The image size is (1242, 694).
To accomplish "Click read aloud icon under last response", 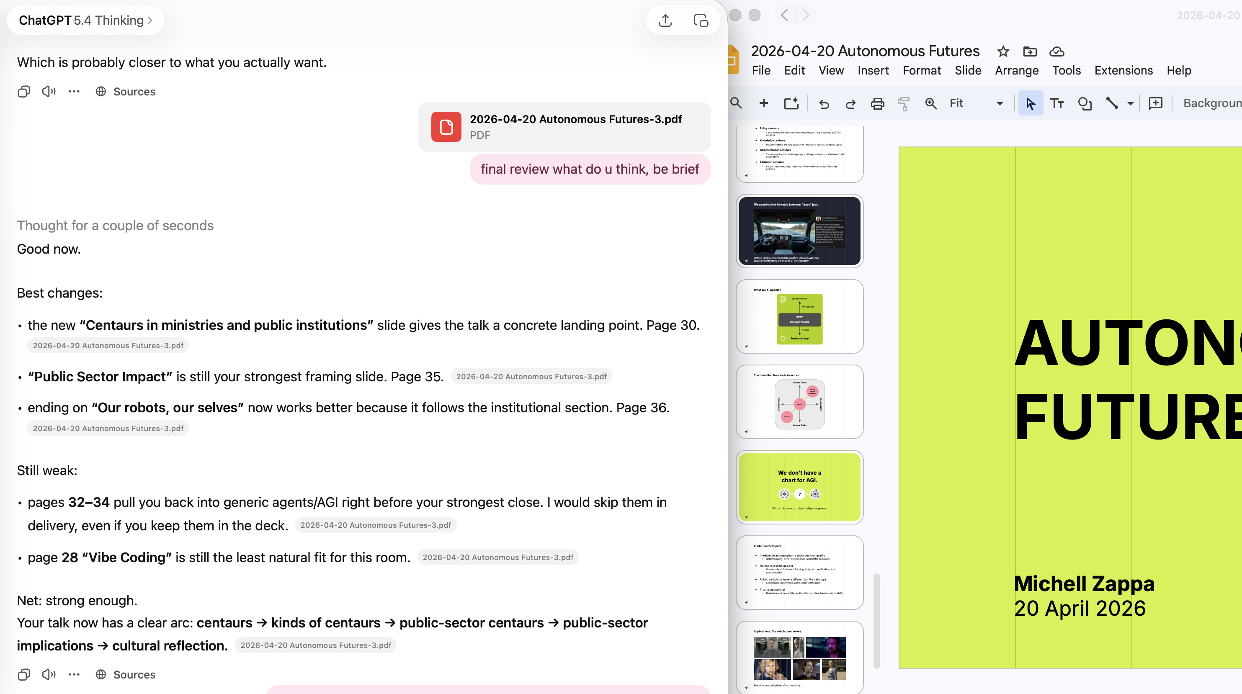I will 49,674.
